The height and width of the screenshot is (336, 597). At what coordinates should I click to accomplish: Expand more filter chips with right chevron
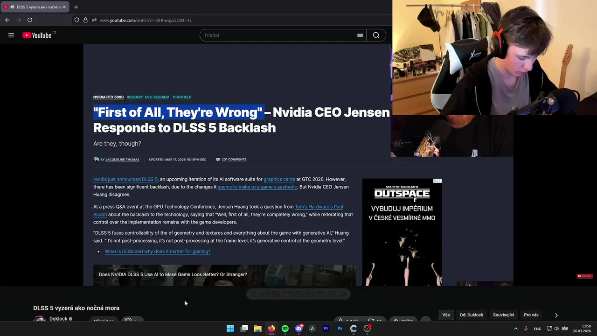pos(556,315)
